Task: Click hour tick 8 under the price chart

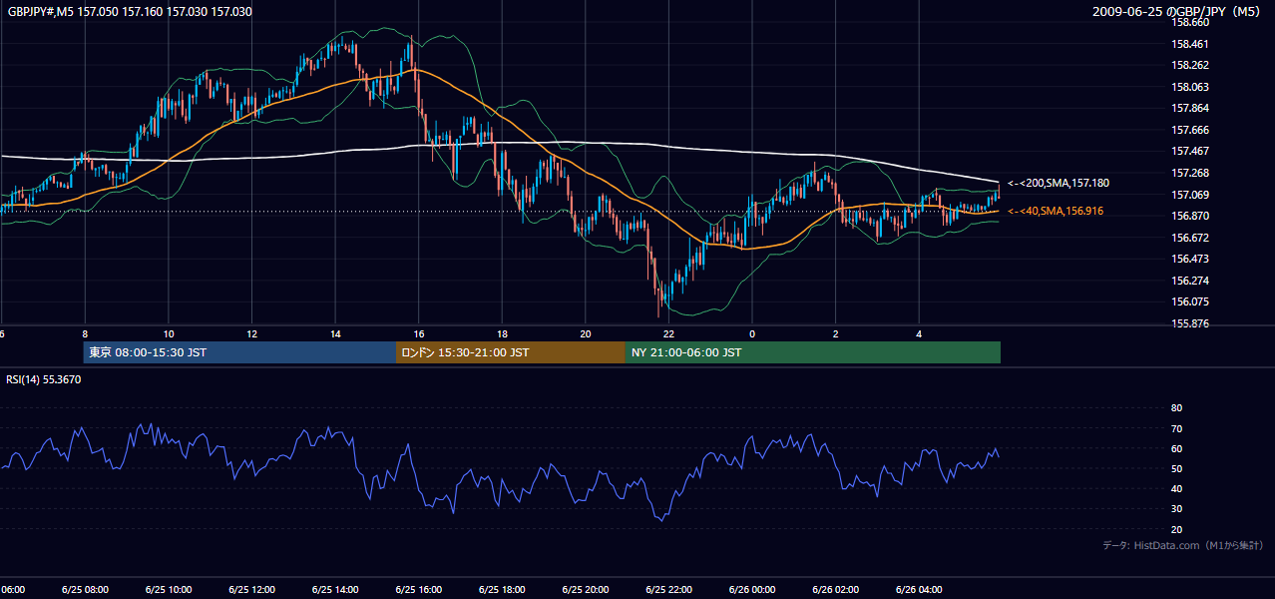Action: tap(86, 334)
